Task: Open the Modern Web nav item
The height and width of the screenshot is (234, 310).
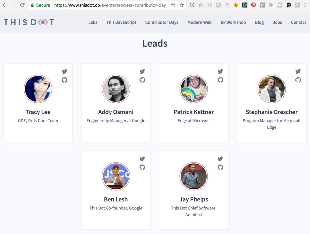Action: (199, 22)
